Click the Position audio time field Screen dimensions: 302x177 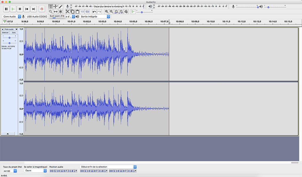pyautogui.click(x=63, y=171)
